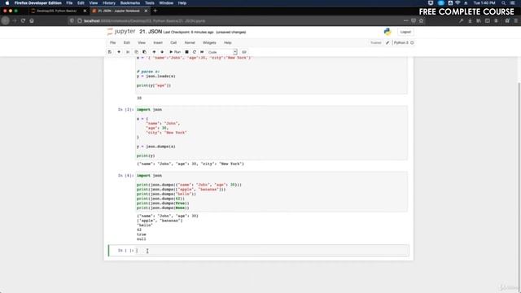
Task: Click the Jupyter logo
Action: pyautogui.click(x=121, y=32)
